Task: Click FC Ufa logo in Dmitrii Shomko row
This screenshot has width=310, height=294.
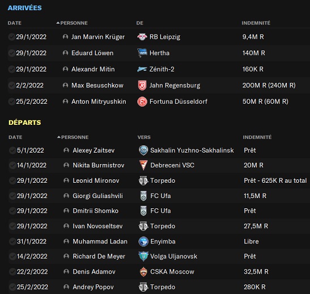Action: click(x=143, y=211)
